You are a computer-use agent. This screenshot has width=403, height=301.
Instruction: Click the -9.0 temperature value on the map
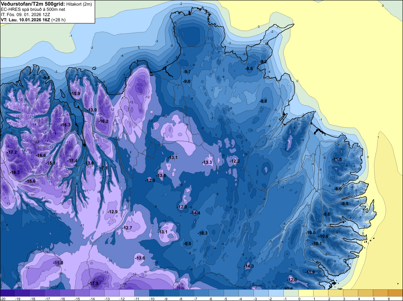(x=187, y=81)
